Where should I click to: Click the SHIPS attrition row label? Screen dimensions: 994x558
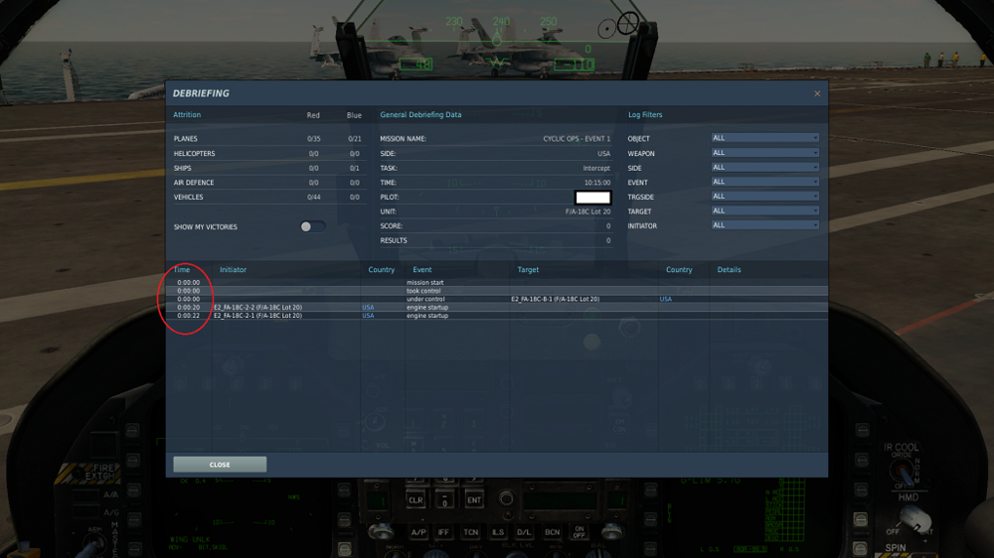tap(183, 168)
